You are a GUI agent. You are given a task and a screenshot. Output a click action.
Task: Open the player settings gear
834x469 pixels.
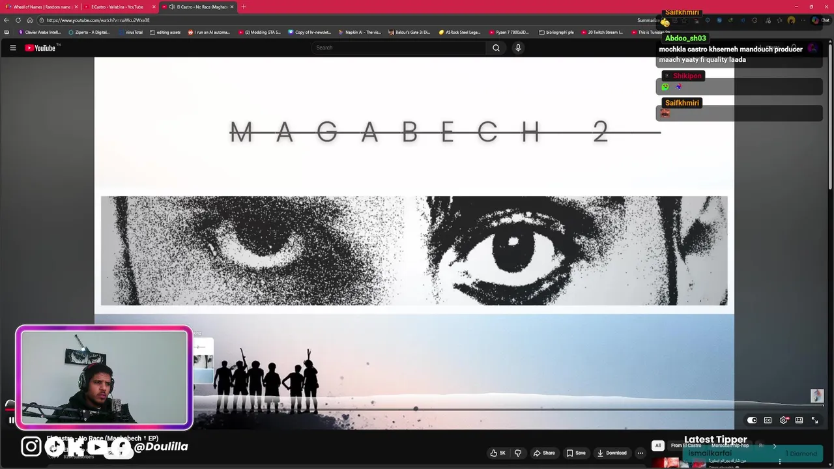784,420
